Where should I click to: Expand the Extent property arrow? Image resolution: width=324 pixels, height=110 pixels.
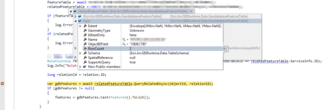click(81, 26)
